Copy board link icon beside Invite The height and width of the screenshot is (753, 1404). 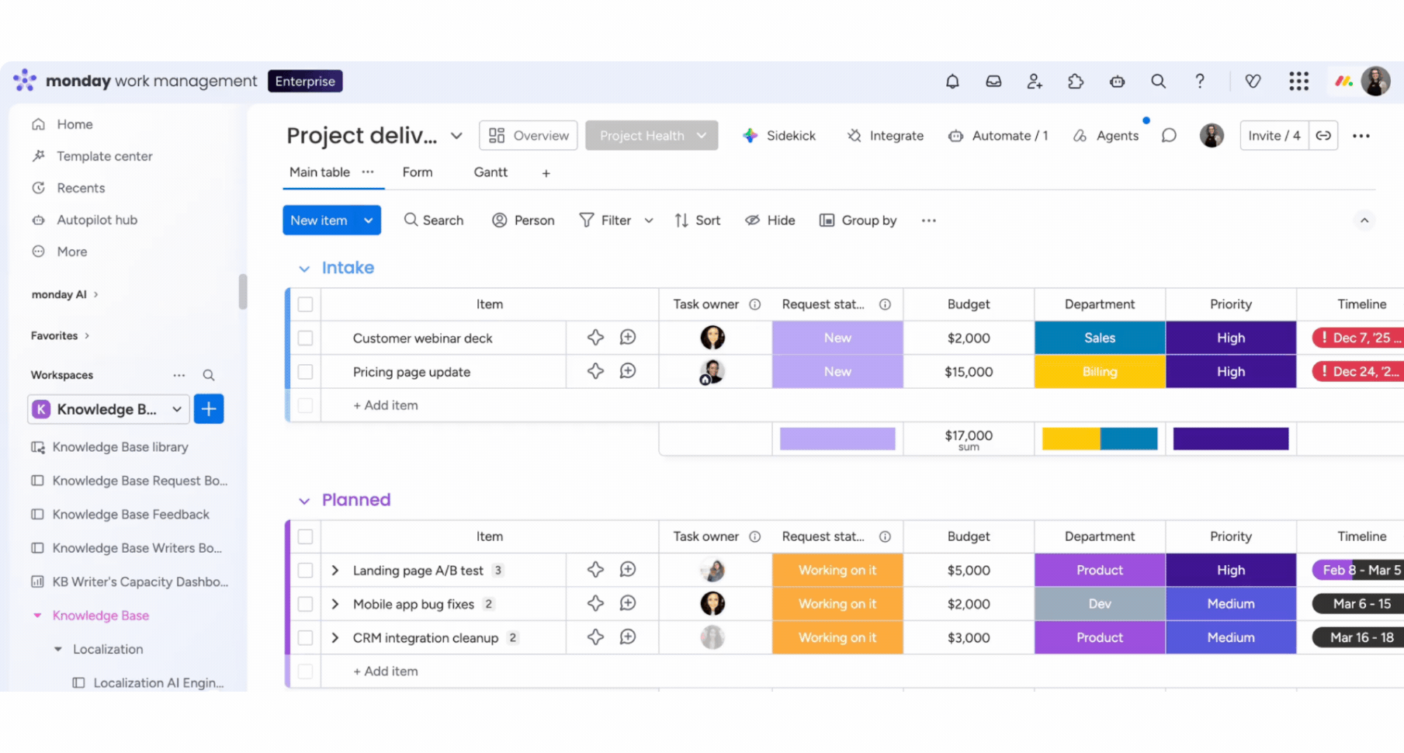(1323, 136)
